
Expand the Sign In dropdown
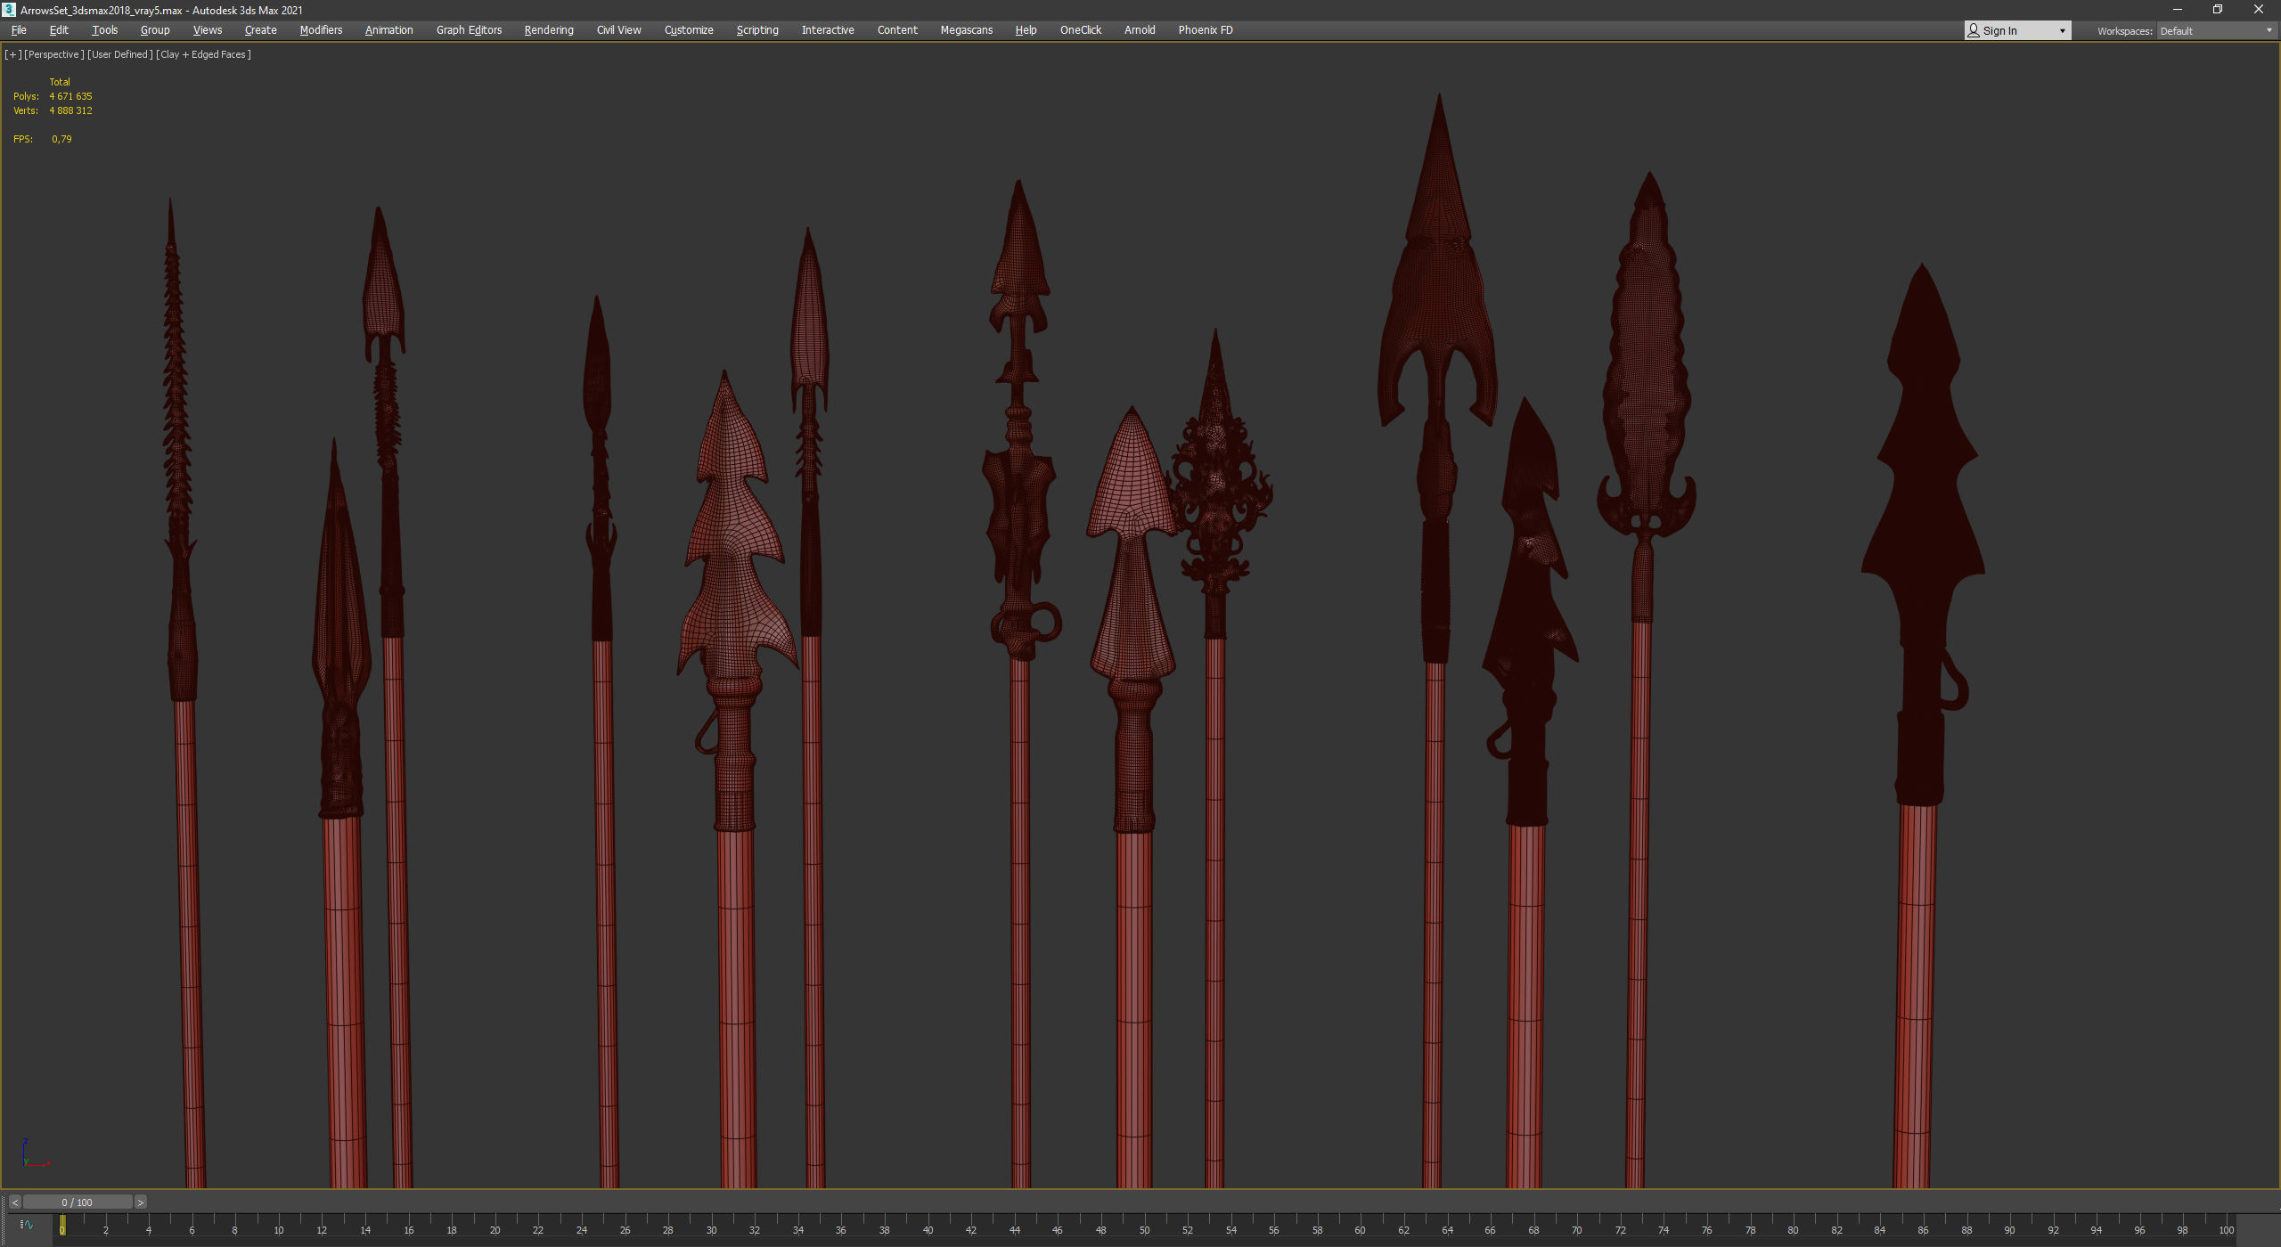click(2062, 31)
